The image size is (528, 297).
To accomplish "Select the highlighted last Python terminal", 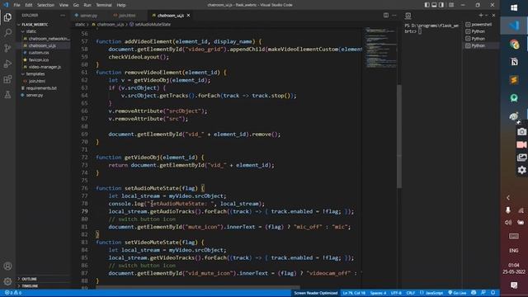I will (482, 45).
